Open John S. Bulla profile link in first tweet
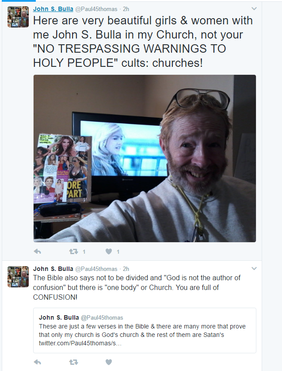The image size is (282, 371). click(53, 9)
